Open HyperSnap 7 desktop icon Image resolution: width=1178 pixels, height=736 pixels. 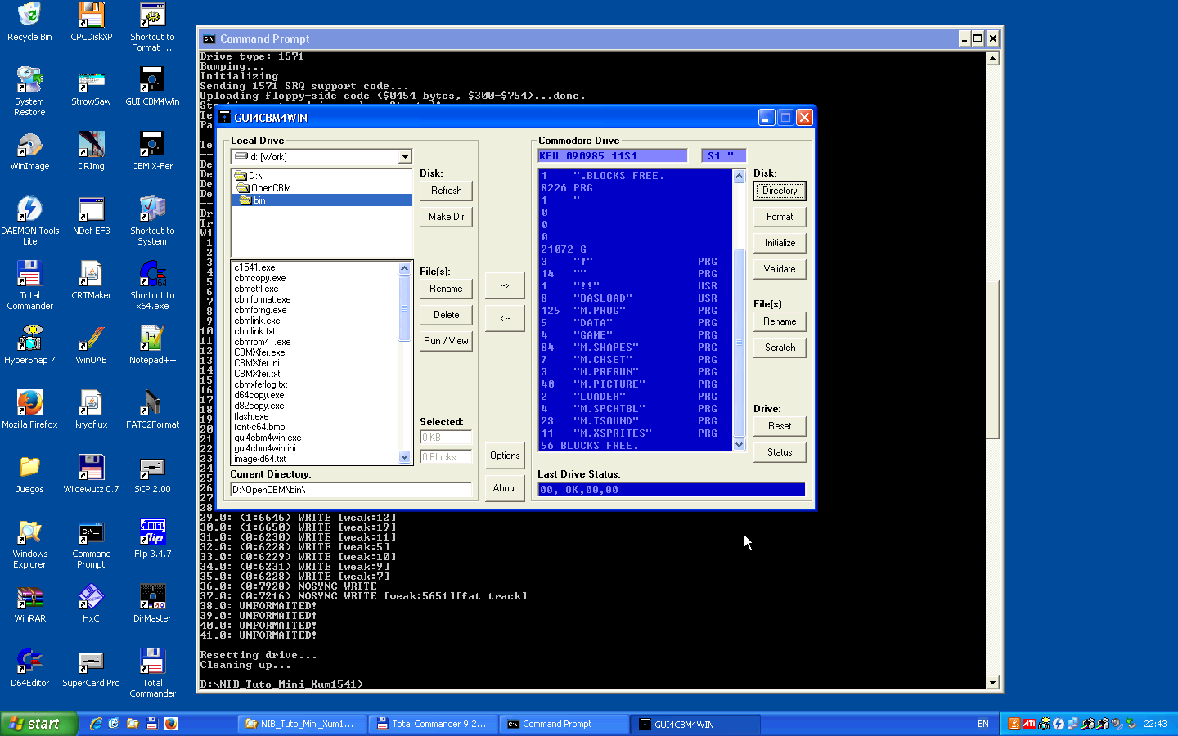(29, 345)
